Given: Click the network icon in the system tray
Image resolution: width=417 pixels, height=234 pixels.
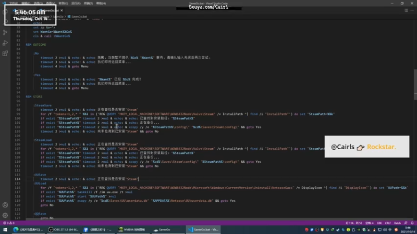Looking at the screenshot, I should point(379,230).
